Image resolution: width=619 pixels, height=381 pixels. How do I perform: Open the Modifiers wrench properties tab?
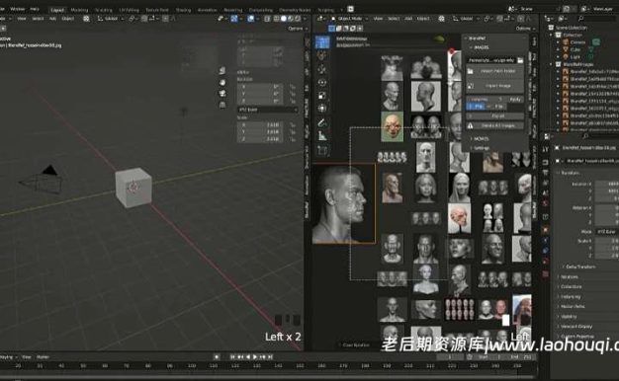545,240
